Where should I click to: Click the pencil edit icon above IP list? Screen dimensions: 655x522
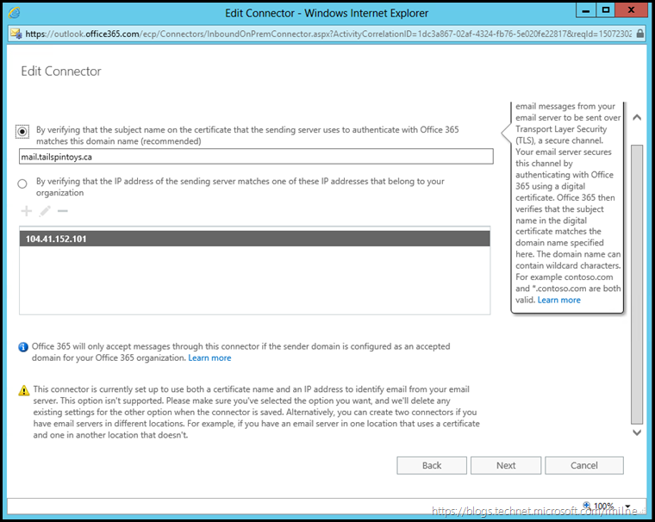[x=45, y=211]
